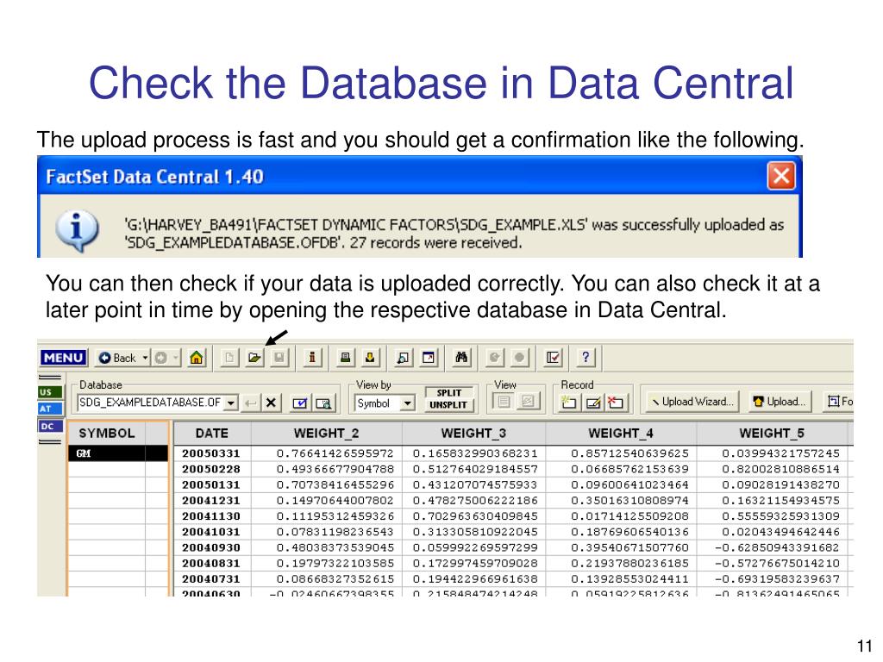
Task: Click the Upload... button
Action: point(780,402)
